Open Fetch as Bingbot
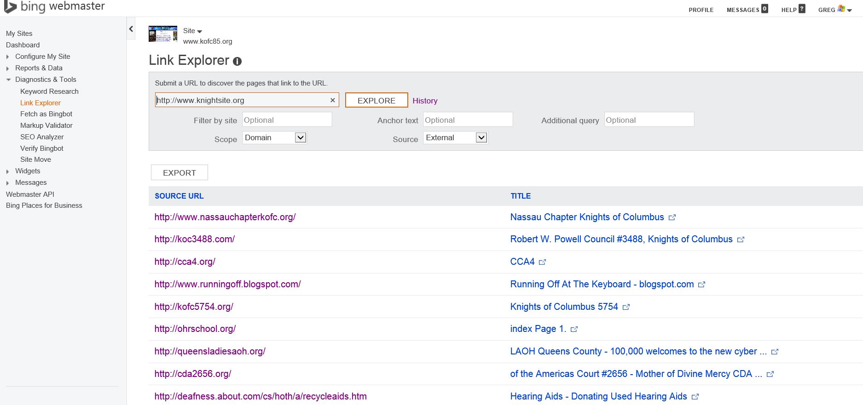The image size is (863, 405). click(x=46, y=114)
